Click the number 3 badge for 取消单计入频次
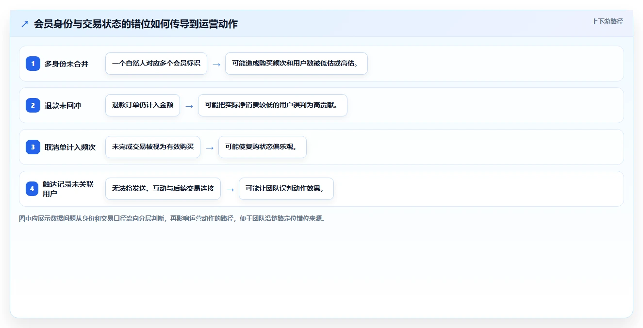This screenshot has height=328, width=643. pos(33,147)
